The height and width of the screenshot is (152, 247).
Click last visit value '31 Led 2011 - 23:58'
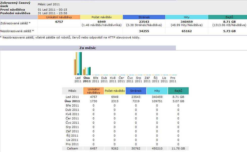[x=52, y=13]
